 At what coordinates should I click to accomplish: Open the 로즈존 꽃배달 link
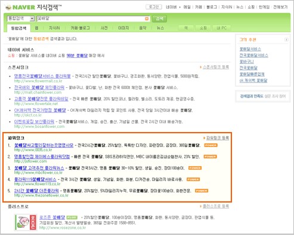52,217
